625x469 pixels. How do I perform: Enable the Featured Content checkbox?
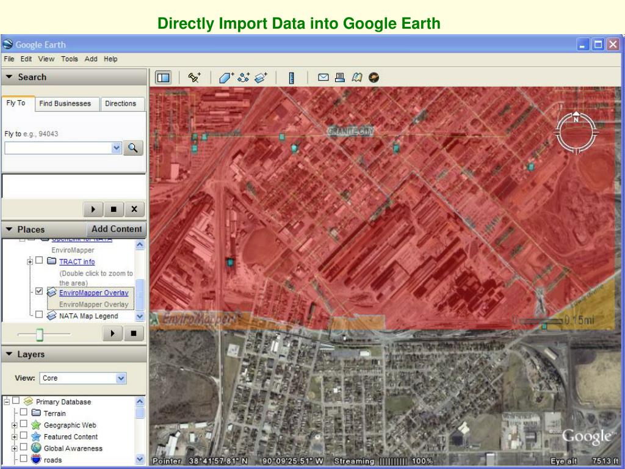[24, 435]
